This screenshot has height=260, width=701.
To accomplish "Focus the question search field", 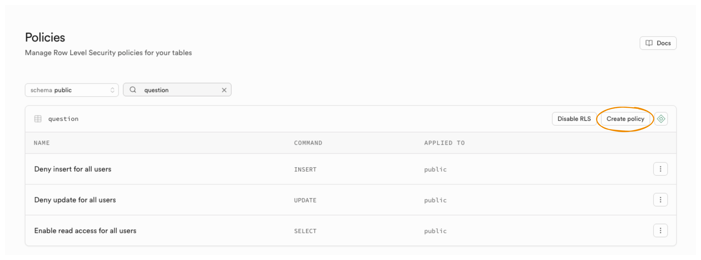I will (179, 90).
